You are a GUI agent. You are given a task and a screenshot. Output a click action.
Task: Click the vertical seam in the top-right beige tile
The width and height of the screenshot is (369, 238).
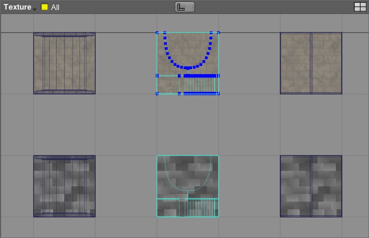[x=311, y=63]
